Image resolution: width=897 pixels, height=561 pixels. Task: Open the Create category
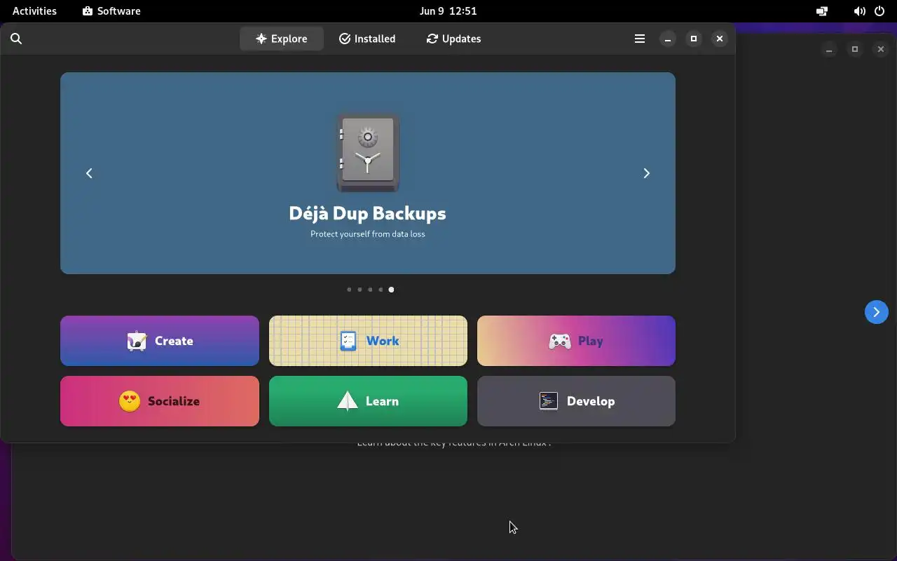(160, 341)
